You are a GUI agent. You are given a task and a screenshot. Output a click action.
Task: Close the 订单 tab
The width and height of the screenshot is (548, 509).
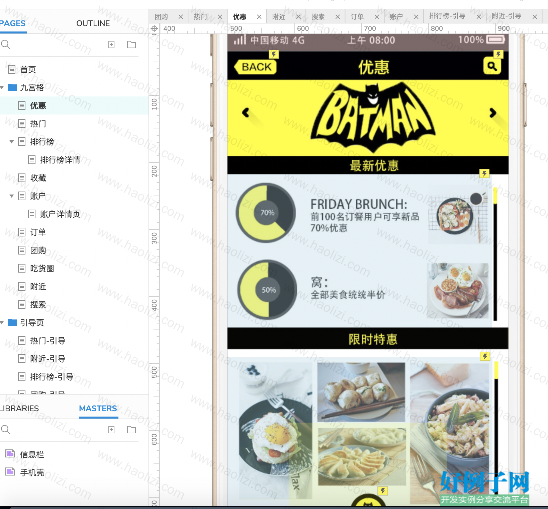click(377, 17)
